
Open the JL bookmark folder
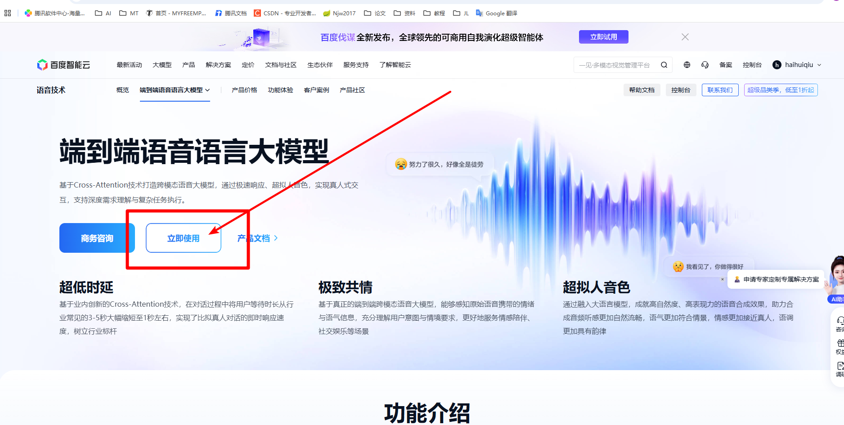pyautogui.click(x=461, y=13)
